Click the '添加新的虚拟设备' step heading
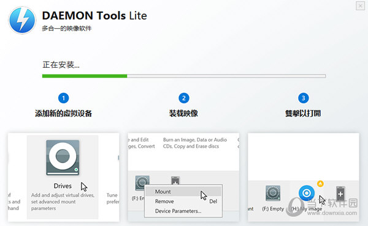Image resolution: width=368 pixels, height=226 pixels. point(63,114)
